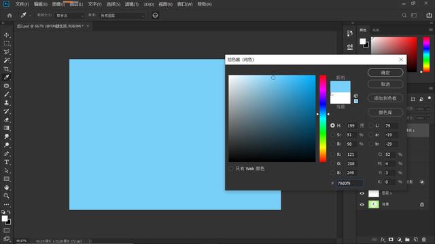
Task: Select the History Brush tool
Action: (x=6, y=111)
